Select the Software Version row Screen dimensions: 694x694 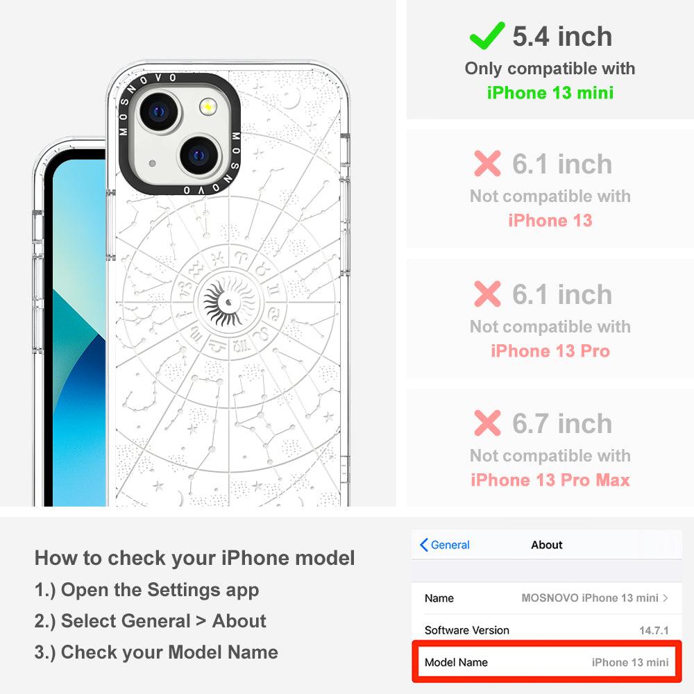tap(547, 630)
